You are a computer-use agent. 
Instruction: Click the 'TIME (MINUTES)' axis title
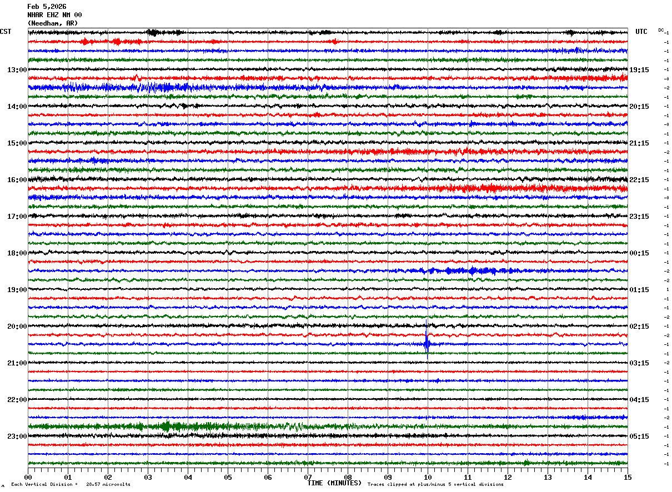pos(334,483)
